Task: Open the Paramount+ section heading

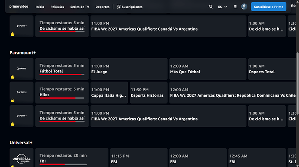Action: click(x=23, y=53)
